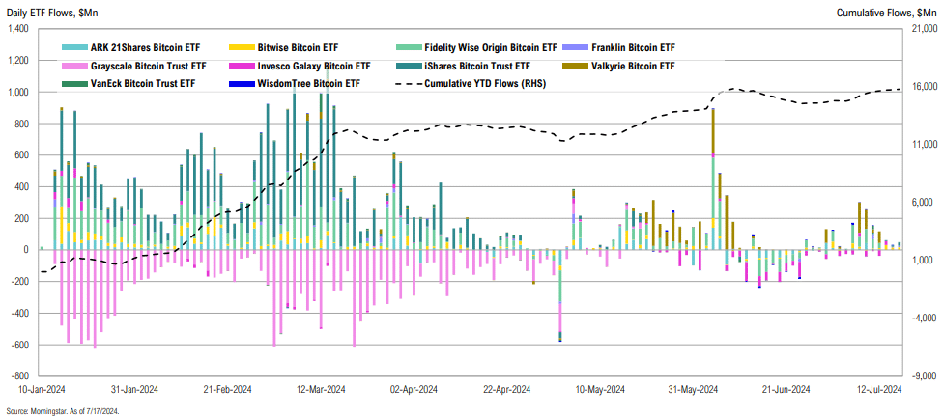This screenshot has width=943, height=416.
Task: Click the 12-Mar-2024 x-axis date label
Action: click(323, 389)
